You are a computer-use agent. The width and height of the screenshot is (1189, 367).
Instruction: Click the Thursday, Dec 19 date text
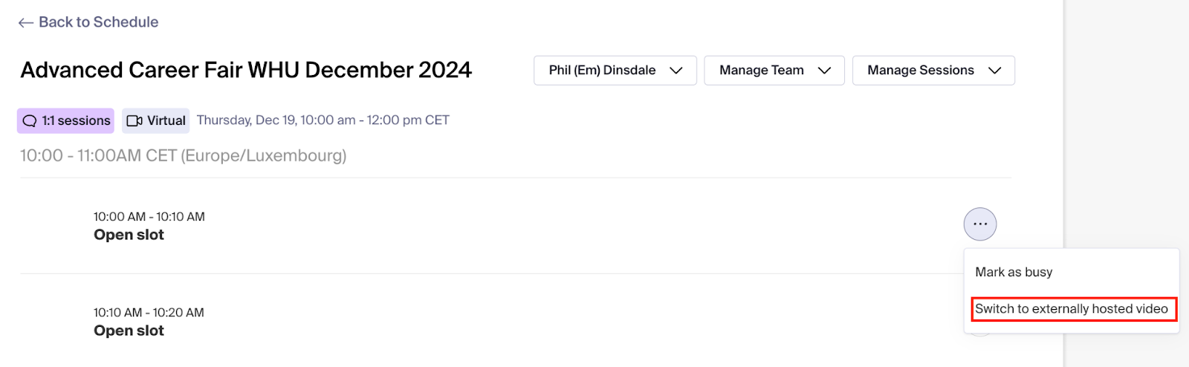323,120
